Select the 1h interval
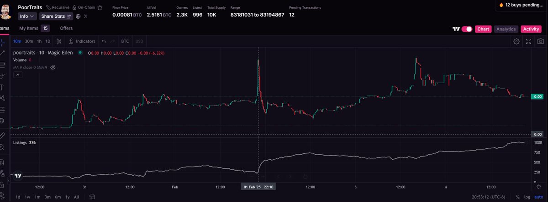This screenshot has width=548, height=202. pyautogui.click(x=39, y=41)
